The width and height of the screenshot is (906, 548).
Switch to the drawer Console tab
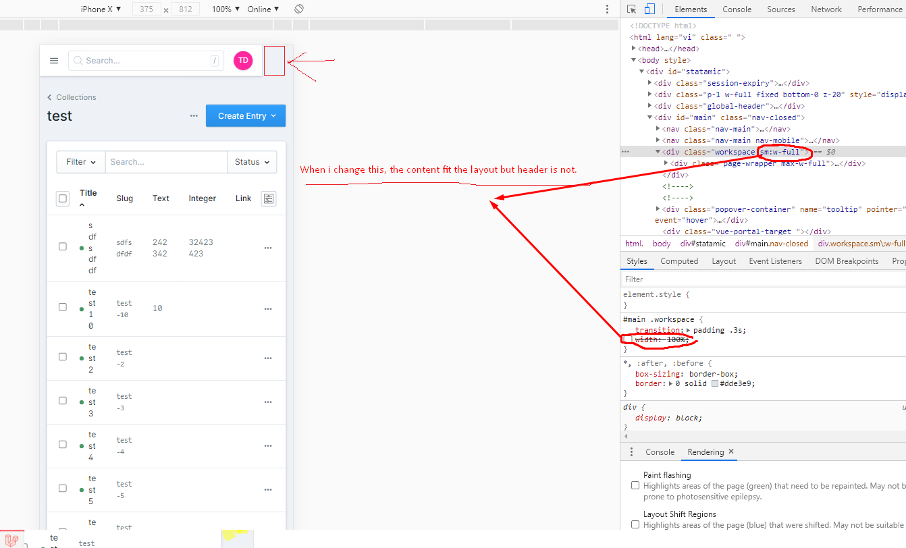pyautogui.click(x=660, y=452)
